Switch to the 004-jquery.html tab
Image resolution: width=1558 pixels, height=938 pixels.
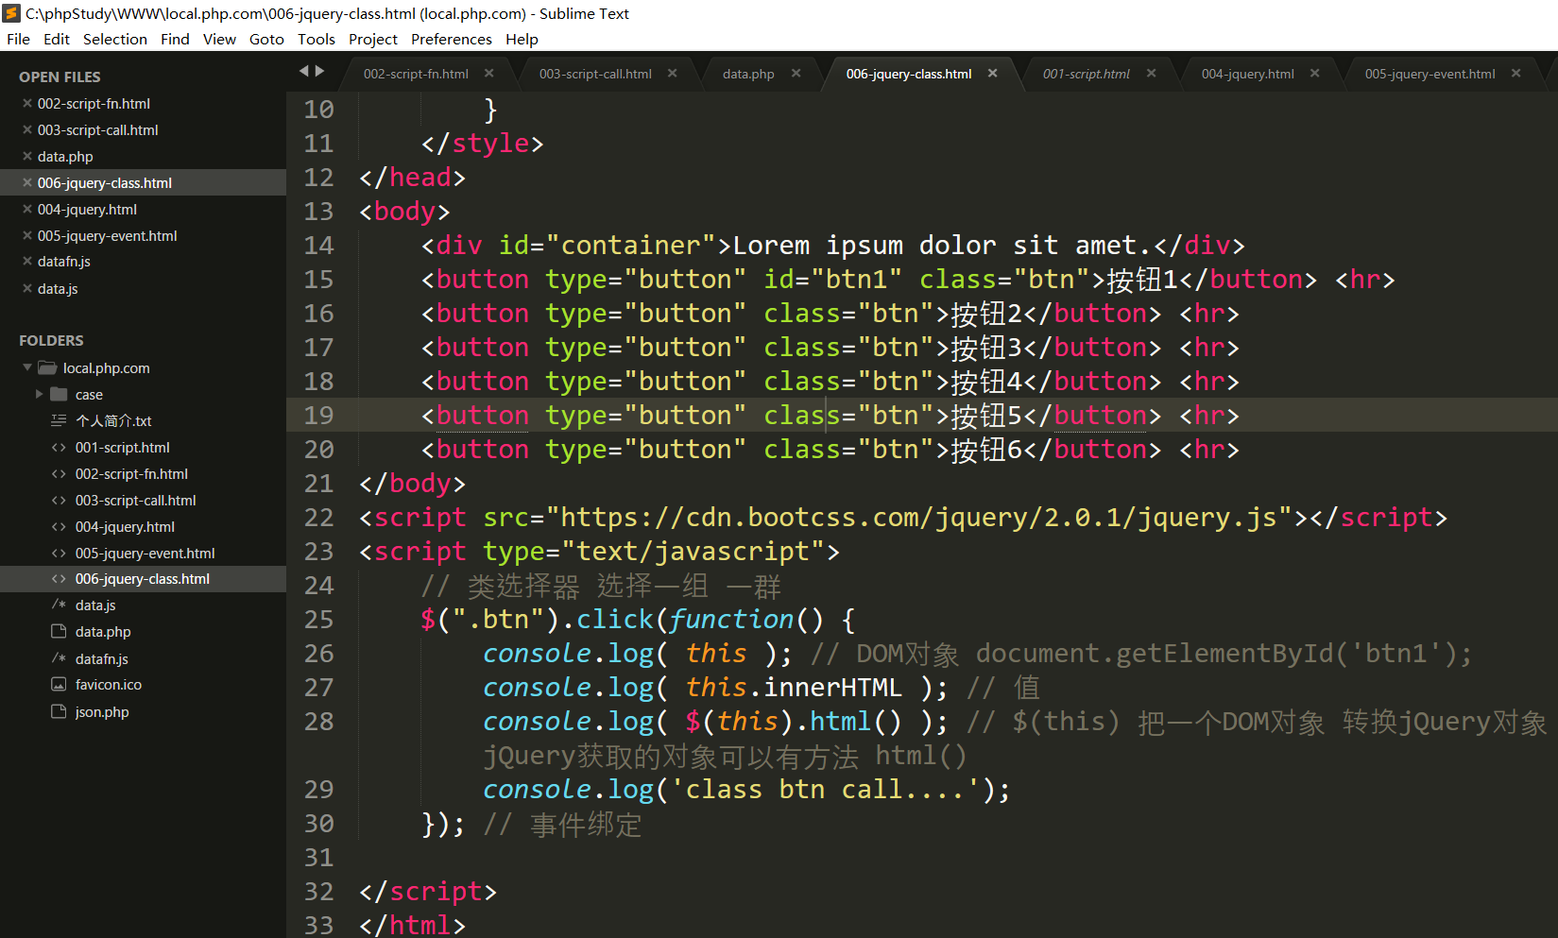pyautogui.click(x=1247, y=74)
